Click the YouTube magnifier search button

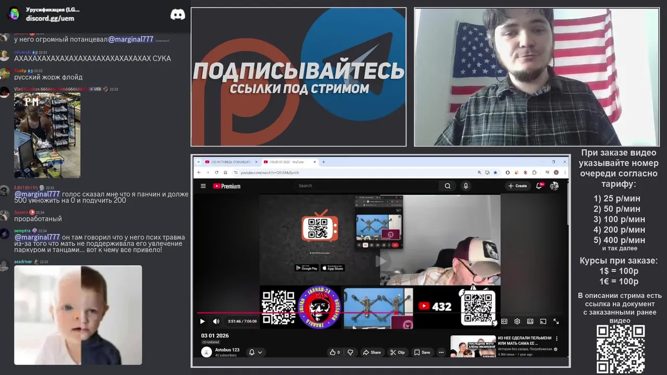tap(448, 186)
